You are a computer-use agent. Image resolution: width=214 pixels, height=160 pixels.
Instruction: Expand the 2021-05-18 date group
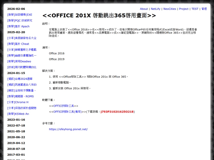[x=16, y=131]
